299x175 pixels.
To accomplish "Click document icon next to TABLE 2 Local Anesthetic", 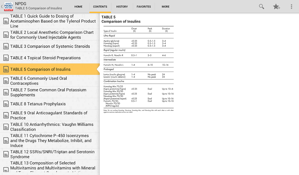I will (x=6, y=35).
